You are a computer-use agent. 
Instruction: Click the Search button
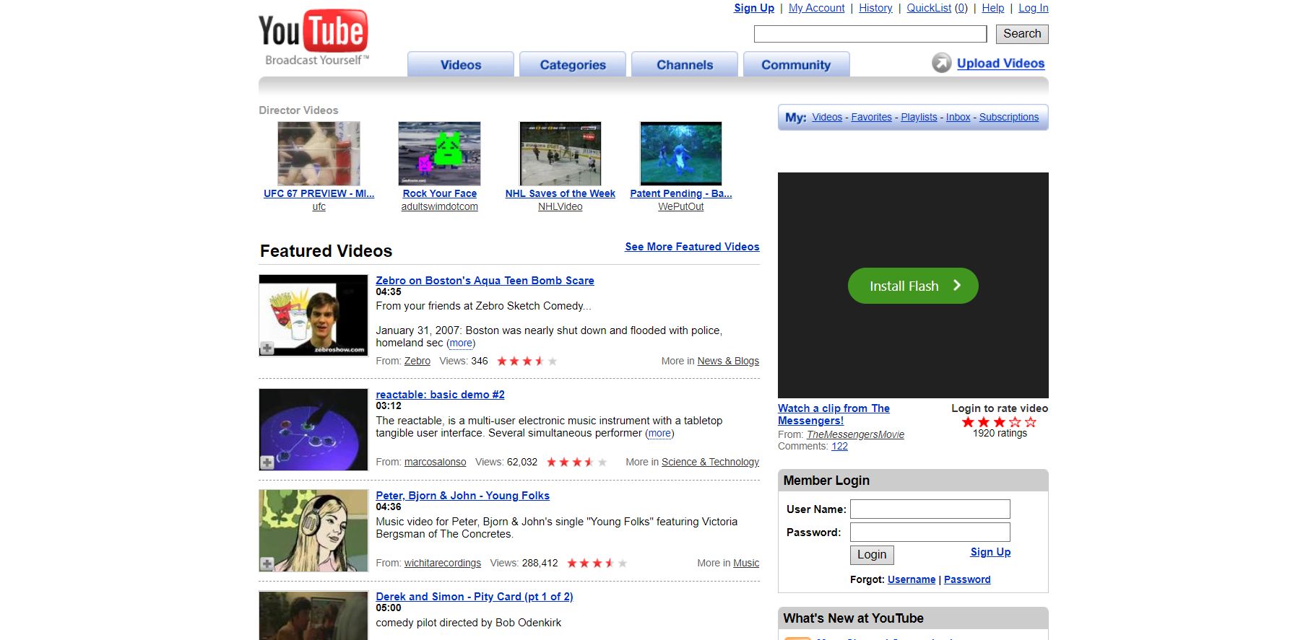pos(1022,34)
